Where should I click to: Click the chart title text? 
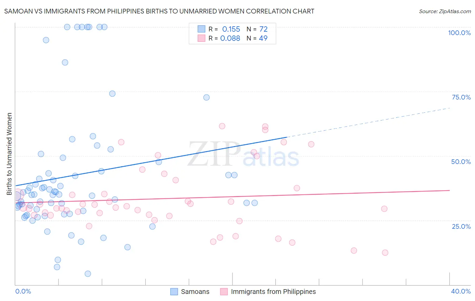tap(159, 11)
